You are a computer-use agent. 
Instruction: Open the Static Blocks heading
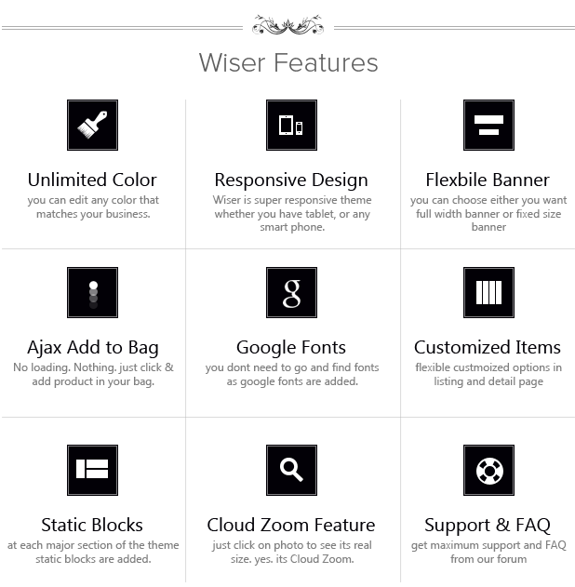click(x=92, y=525)
